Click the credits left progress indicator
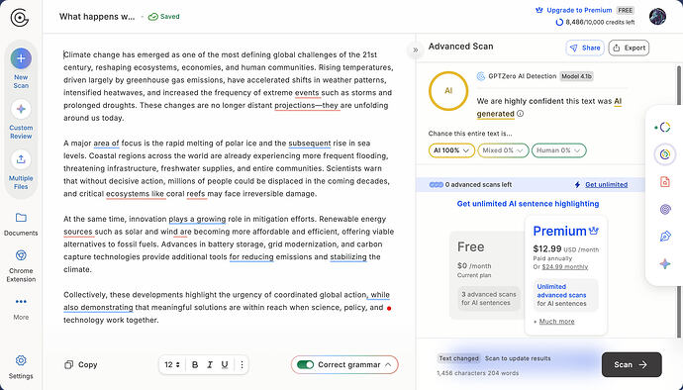 [559, 22]
